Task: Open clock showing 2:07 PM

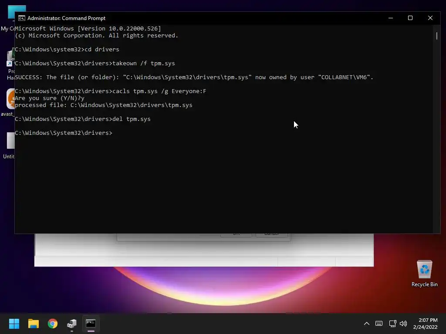Action: tap(426, 324)
